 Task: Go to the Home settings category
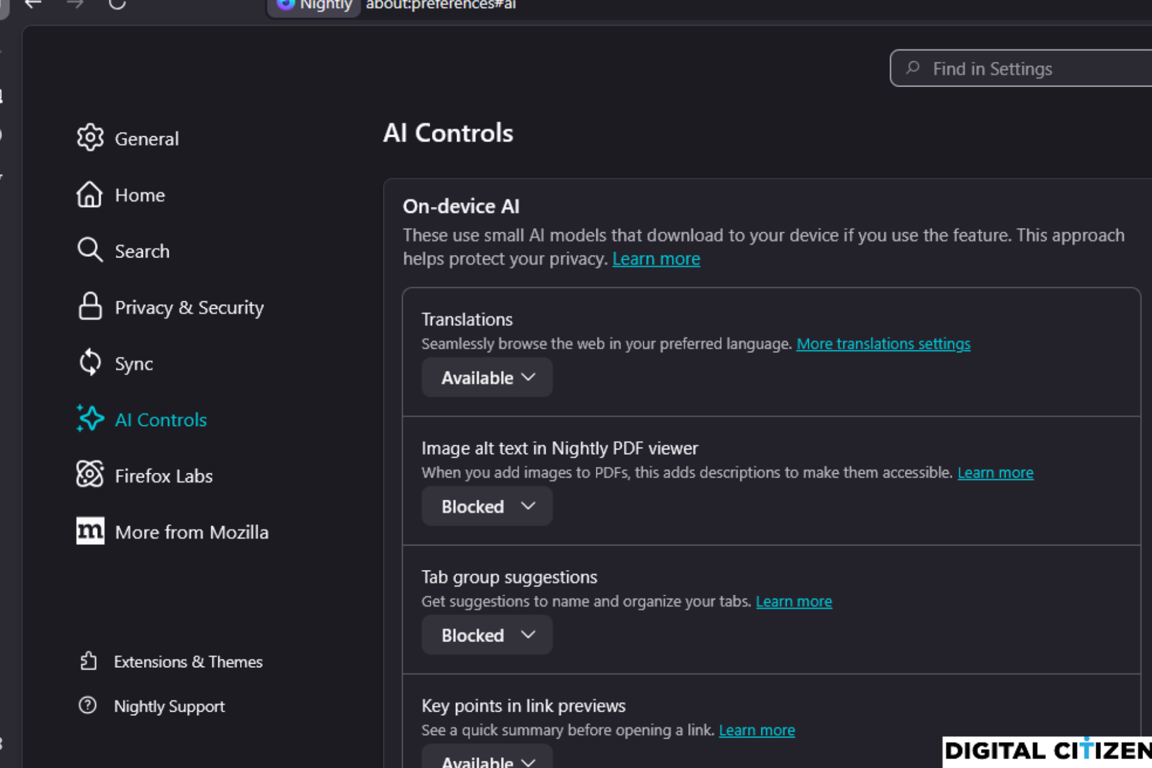[140, 195]
